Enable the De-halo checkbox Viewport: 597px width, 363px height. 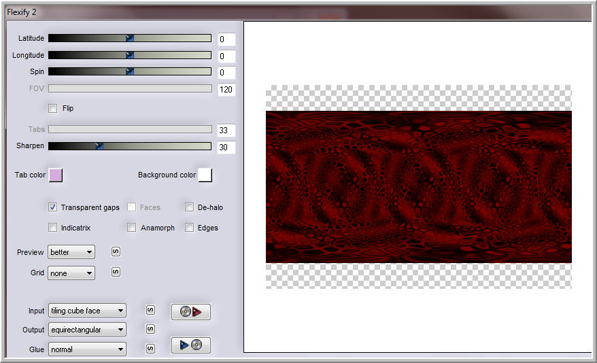coord(189,207)
